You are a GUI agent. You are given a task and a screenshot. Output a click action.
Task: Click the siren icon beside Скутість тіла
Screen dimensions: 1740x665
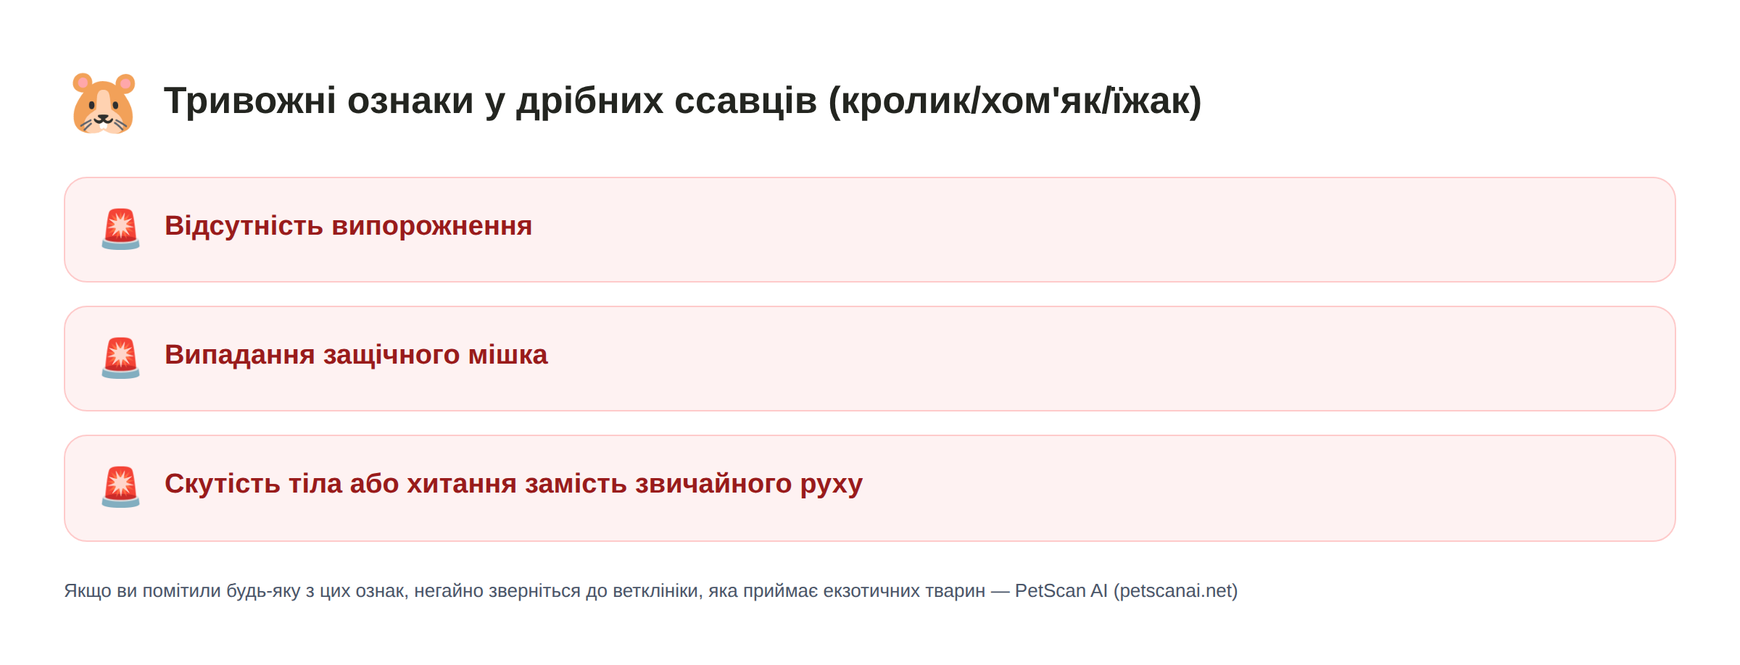point(120,487)
